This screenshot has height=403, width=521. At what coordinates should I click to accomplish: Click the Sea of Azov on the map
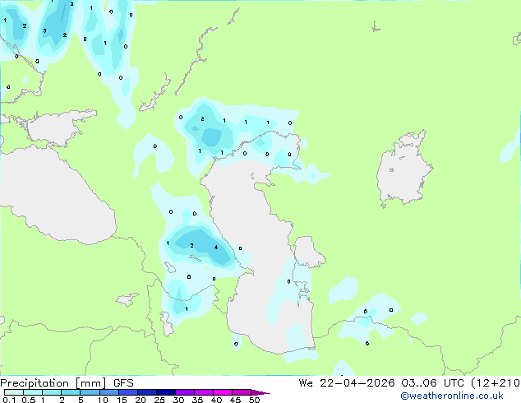coord(57,128)
